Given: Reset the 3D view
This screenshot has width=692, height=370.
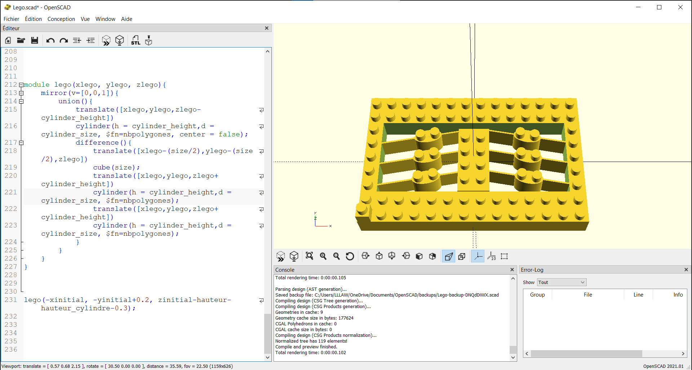Looking at the screenshot, I should [350, 256].
